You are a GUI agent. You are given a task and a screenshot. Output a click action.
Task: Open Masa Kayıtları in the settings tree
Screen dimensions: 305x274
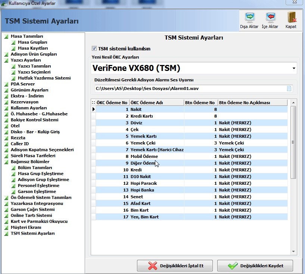pos(33,48)
